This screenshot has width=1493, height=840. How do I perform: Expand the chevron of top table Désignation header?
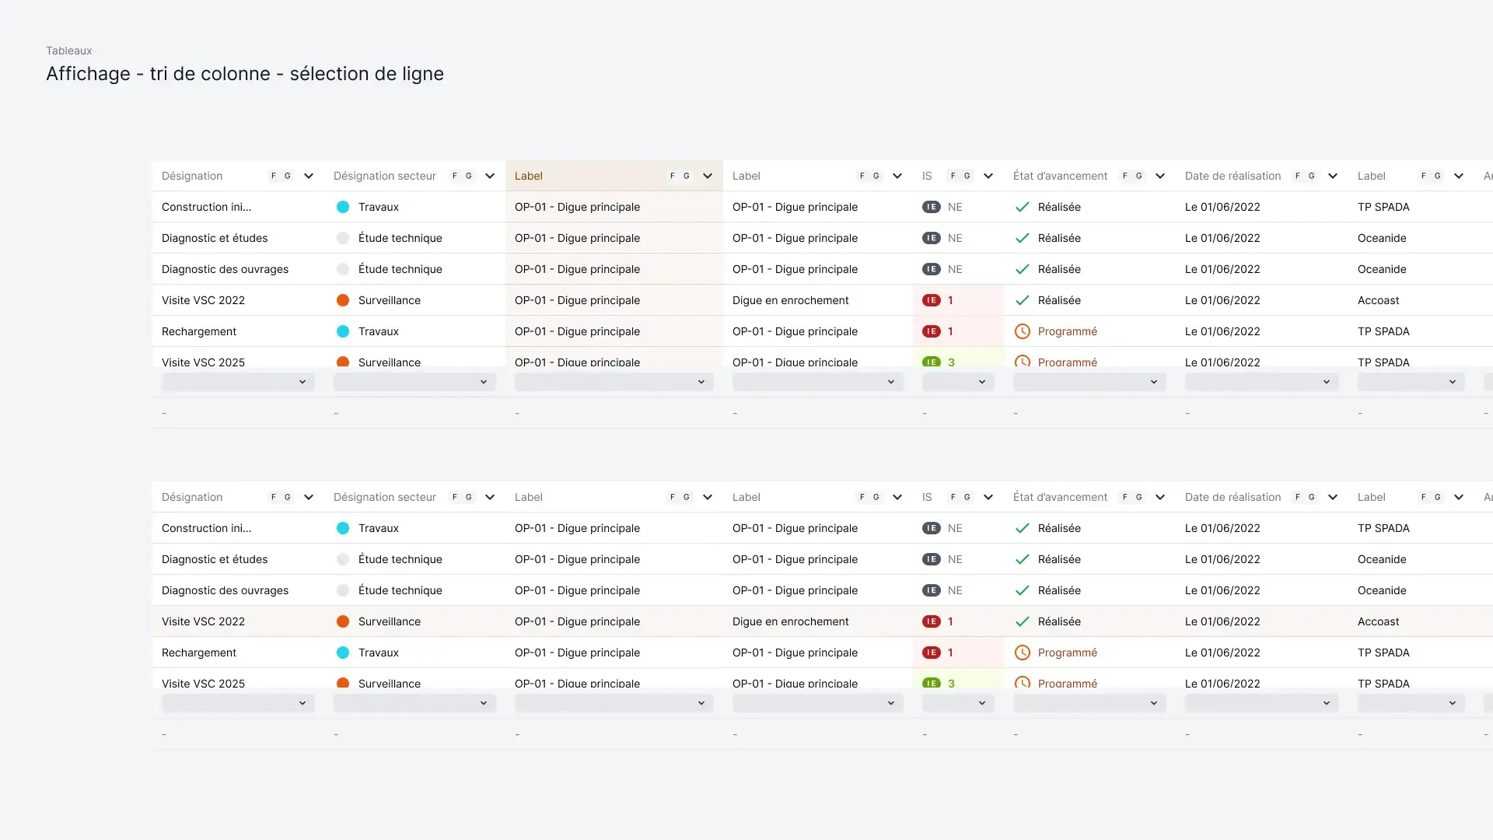click(x=309, y=176)
